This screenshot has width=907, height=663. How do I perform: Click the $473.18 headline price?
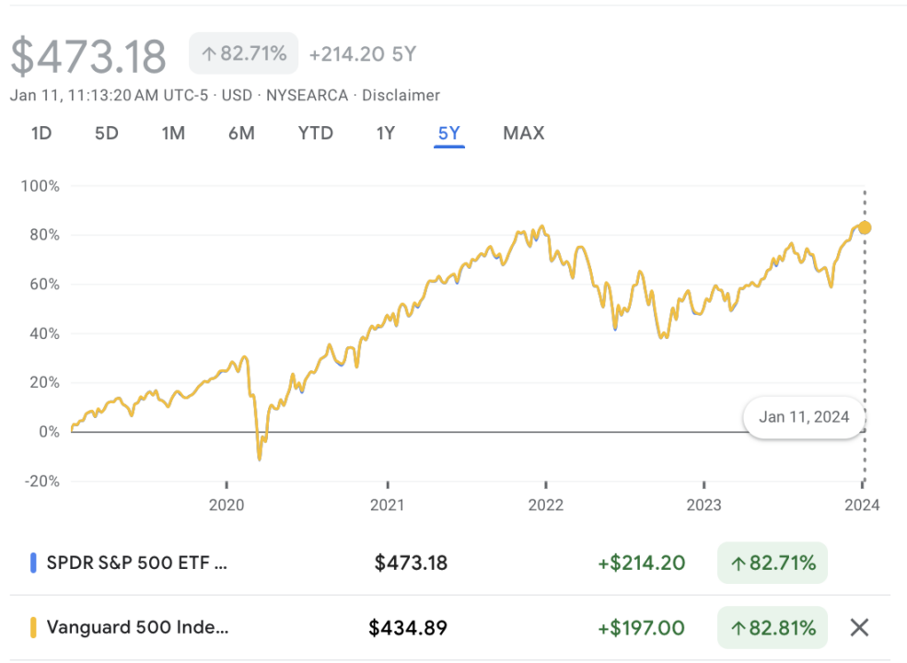tap(88, 55)
